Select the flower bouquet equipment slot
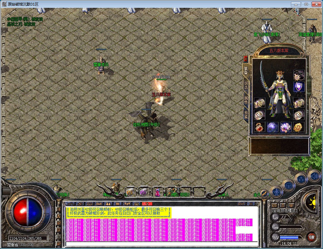 tap(286, 127)
